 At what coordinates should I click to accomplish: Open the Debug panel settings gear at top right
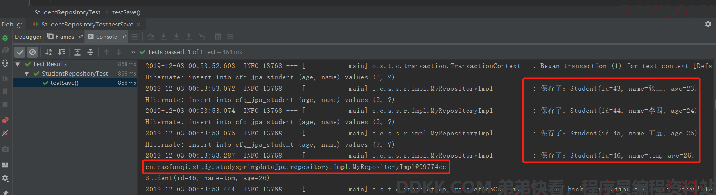click(708, 24)
